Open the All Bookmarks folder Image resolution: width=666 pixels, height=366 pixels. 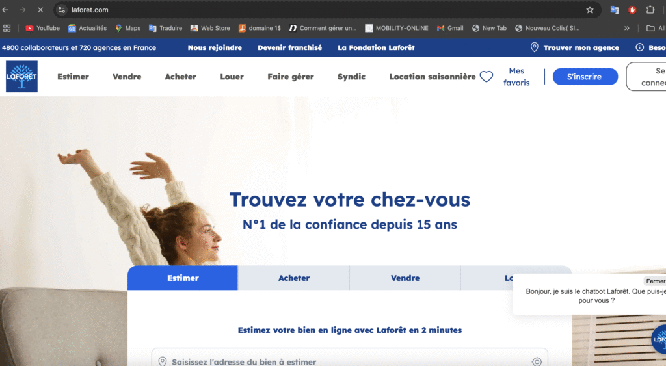click(x=656, y=28)
